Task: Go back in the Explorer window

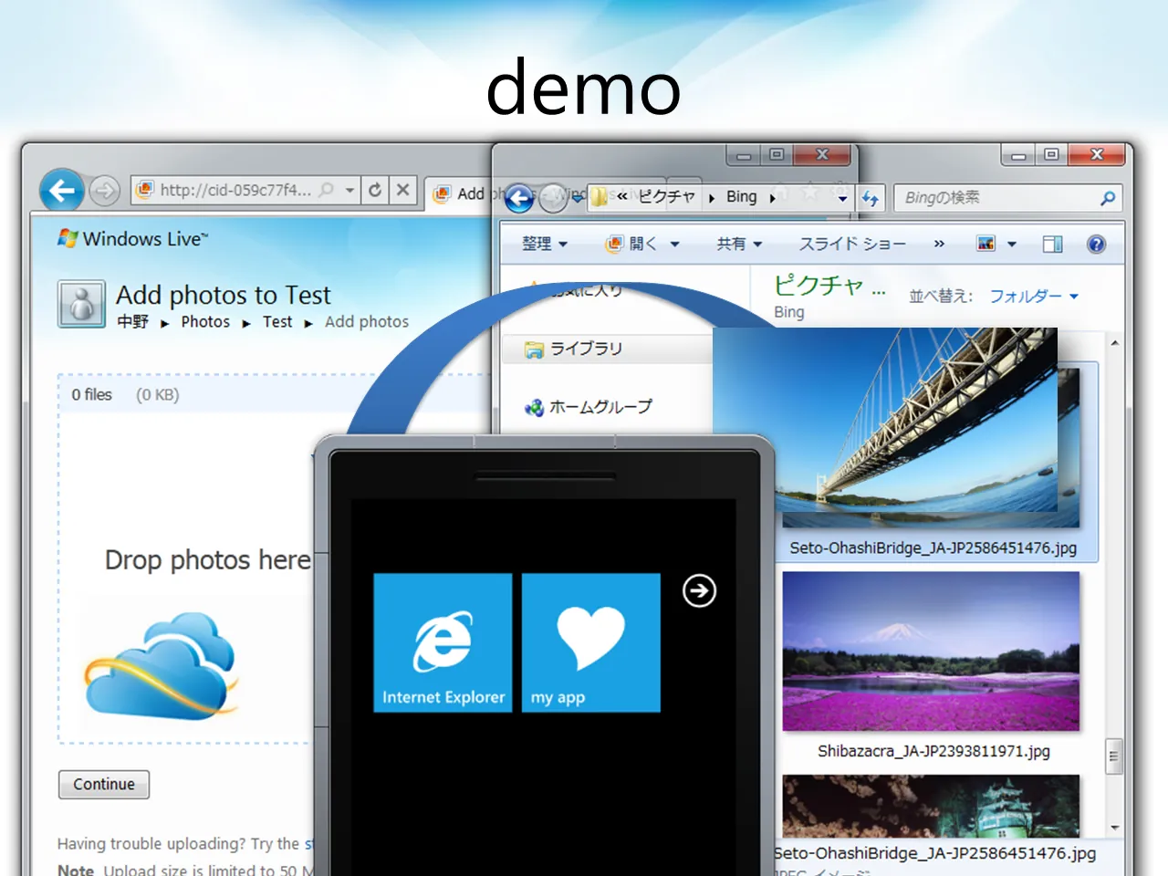Action: pos(519,198)
